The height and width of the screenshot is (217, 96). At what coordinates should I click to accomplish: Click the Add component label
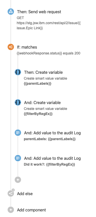click(x=31, y=210)
